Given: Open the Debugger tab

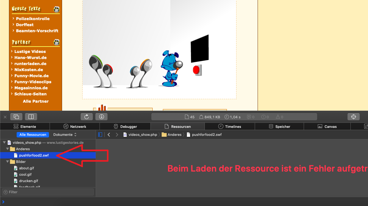Looking at the screenshot, I should 125,127.
